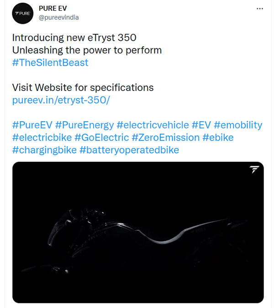Click the #EV hashtag

click(x=200, y=125)
